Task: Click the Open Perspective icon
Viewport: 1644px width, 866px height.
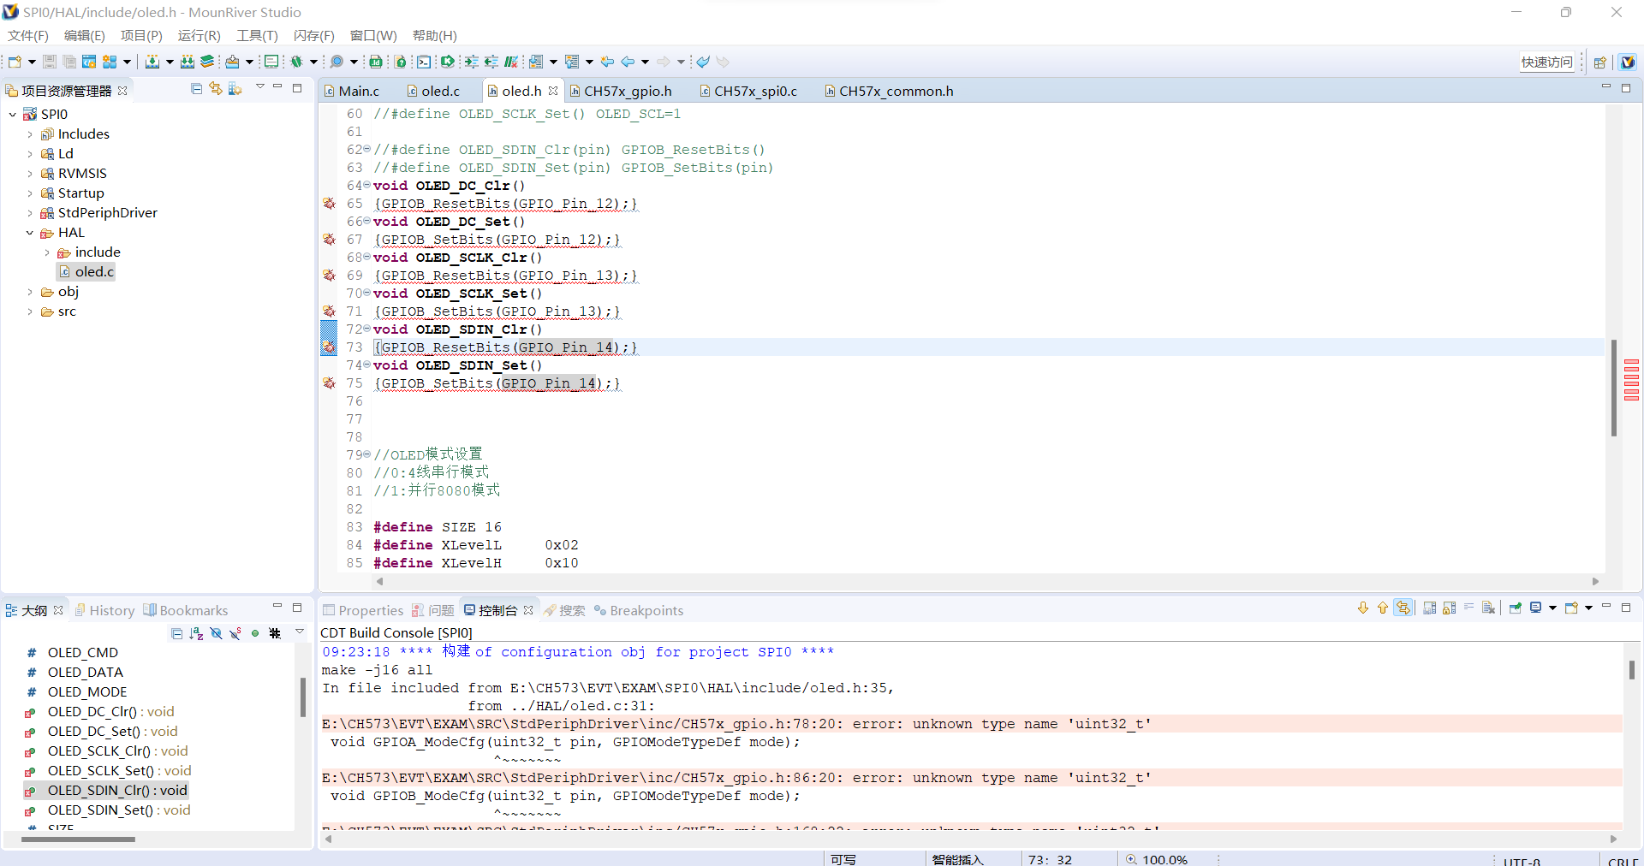Action: [x=1599, y=62]
